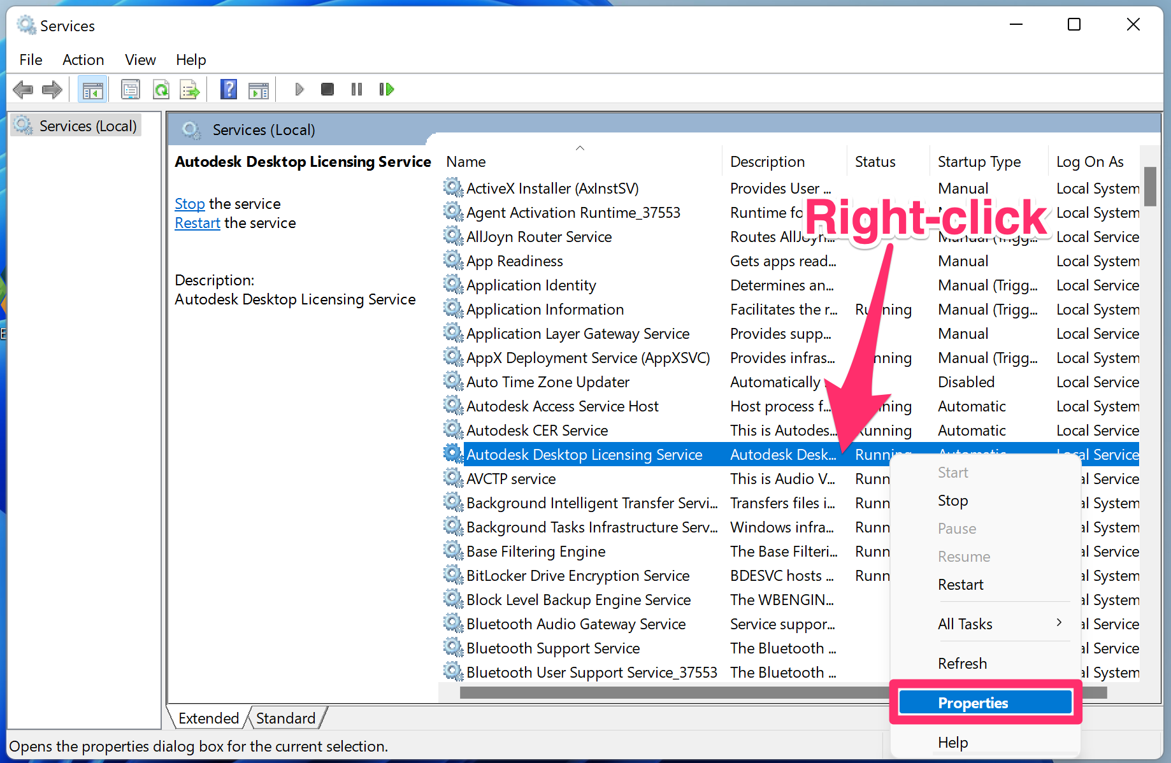Screen dimensions: 1171x763
Task: Refresh the services list using the toolbar icon
Action: pos(161,89)
